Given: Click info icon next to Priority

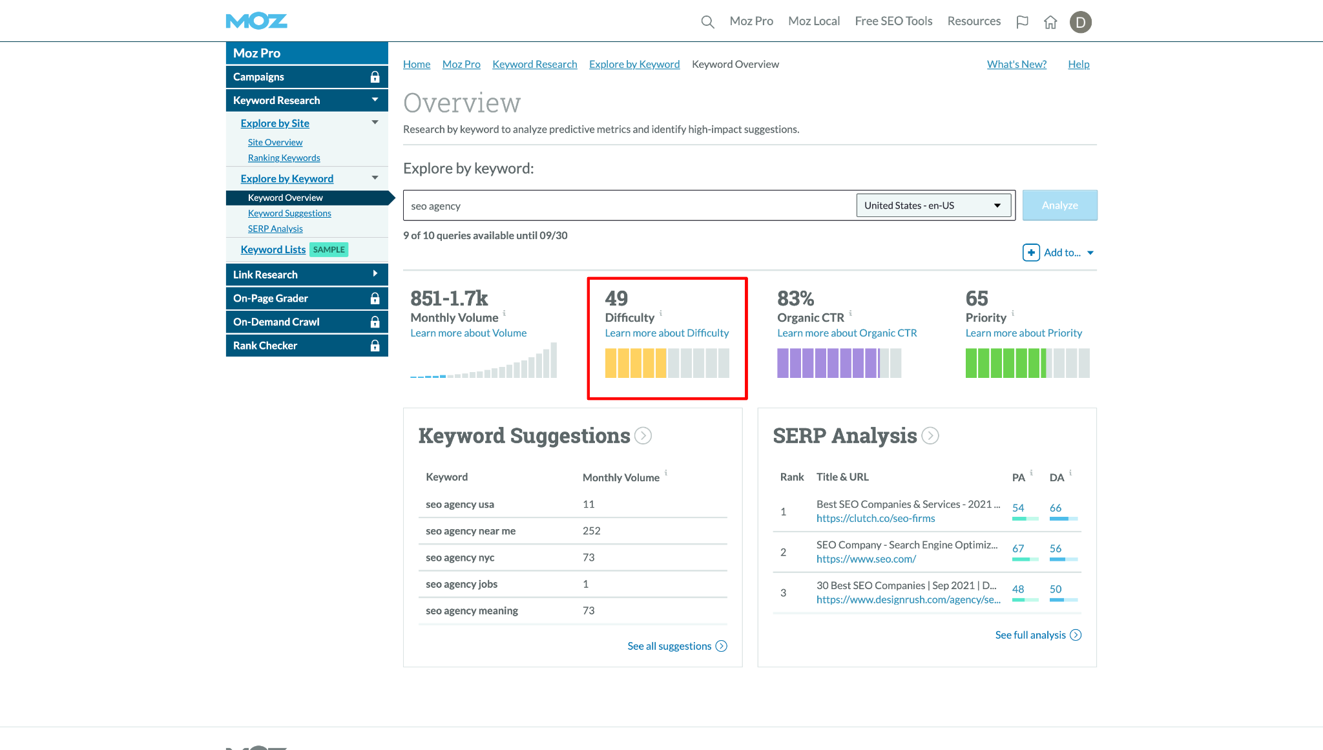Looking at the screenshot, I should (x=1013, y=313).
